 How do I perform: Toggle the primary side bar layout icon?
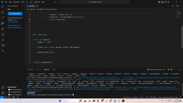click(x=160, y=2)
